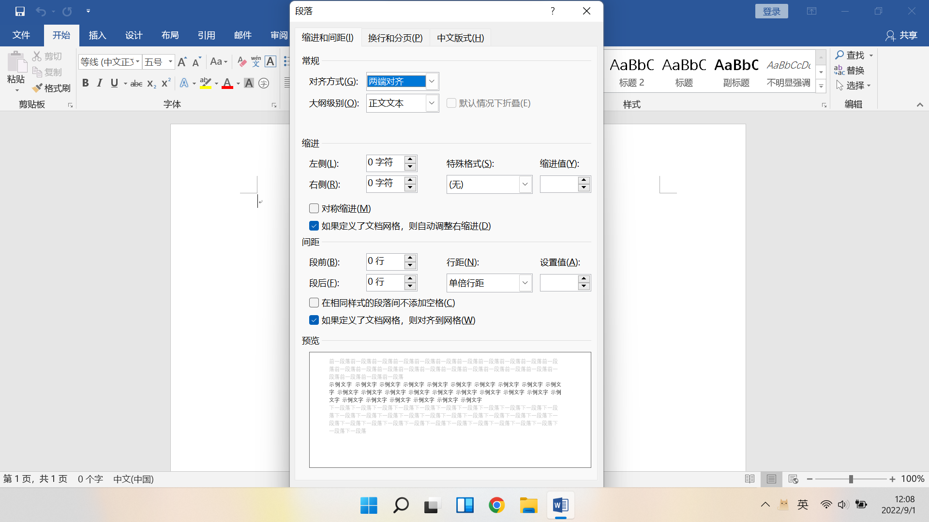Viewport: 929px width, 522px height.
Task: Apply Subscript formatting icon
Action: coord(151,84)
